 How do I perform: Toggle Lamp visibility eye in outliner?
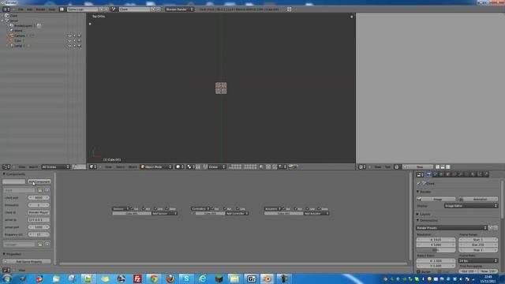point(69,46)
